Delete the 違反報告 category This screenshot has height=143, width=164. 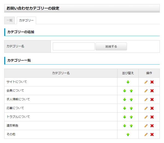[x=152, y=126]
